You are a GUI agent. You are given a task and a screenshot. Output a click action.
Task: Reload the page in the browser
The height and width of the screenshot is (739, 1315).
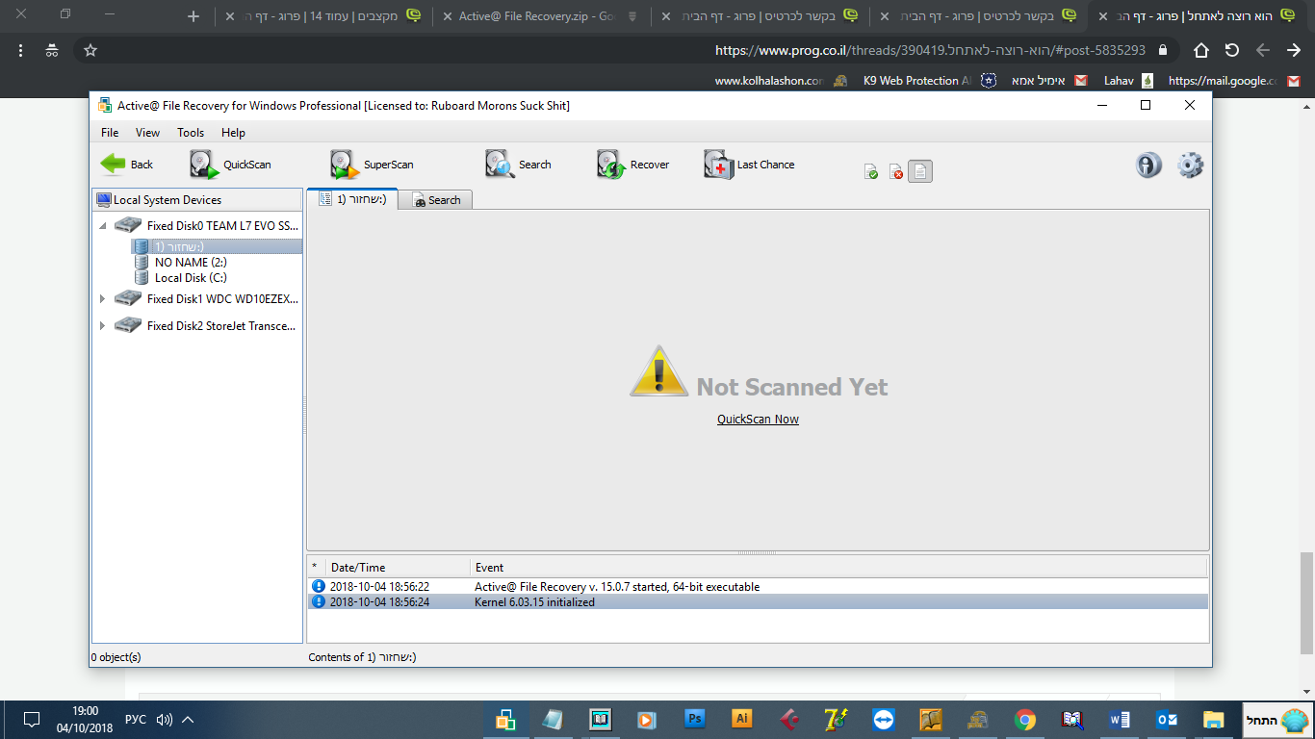pos(1232,50)
